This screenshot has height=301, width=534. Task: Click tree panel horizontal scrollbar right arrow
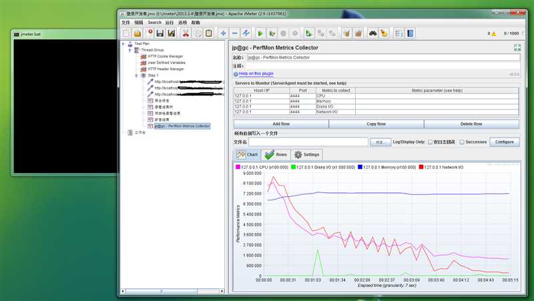point(222,291)
